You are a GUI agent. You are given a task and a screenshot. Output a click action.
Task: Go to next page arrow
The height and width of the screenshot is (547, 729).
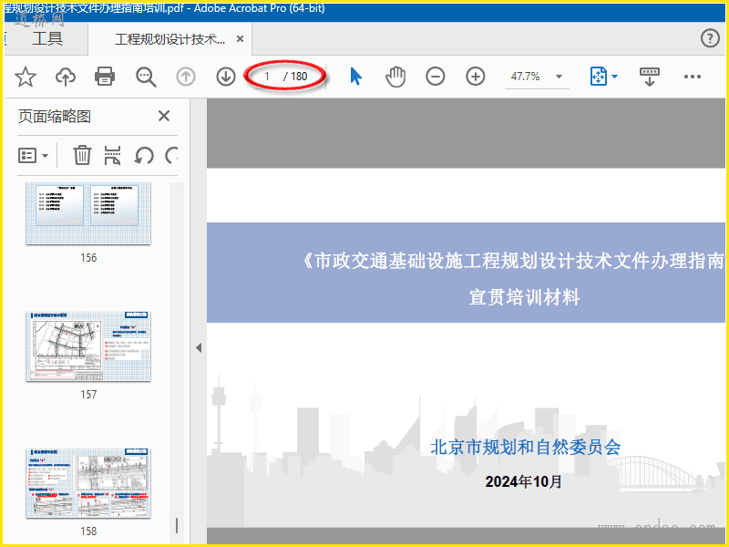pos(226,77)
